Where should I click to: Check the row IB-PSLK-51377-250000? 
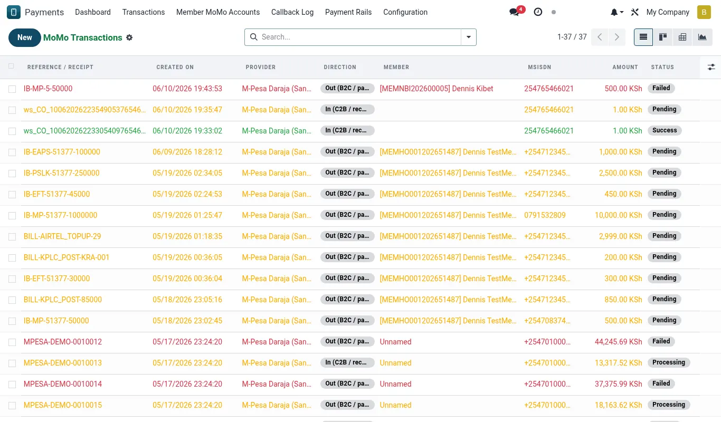pos(12,174)
